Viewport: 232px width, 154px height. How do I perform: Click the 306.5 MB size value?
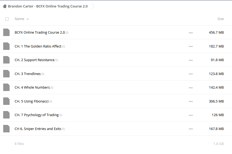tap(216, 101)
